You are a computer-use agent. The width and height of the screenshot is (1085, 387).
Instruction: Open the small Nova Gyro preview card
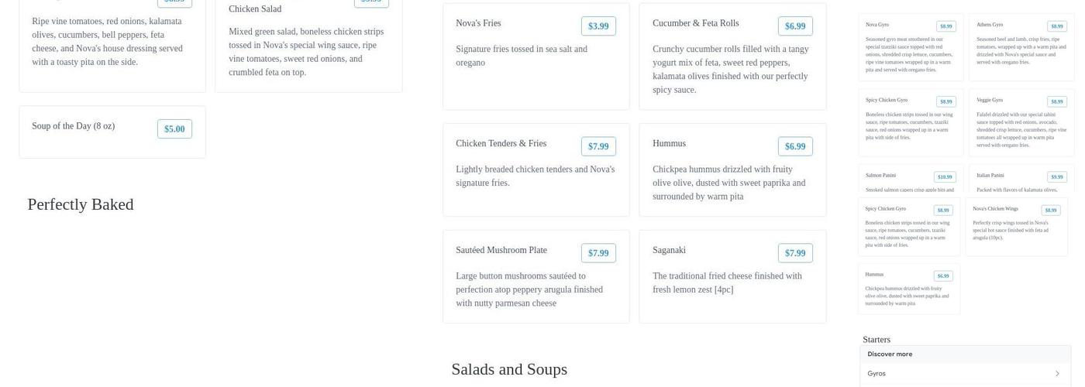[910, 47]
